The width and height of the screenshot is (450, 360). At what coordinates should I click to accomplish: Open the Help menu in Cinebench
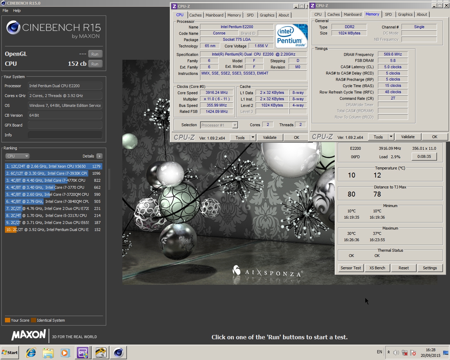[x=17, y=11]
